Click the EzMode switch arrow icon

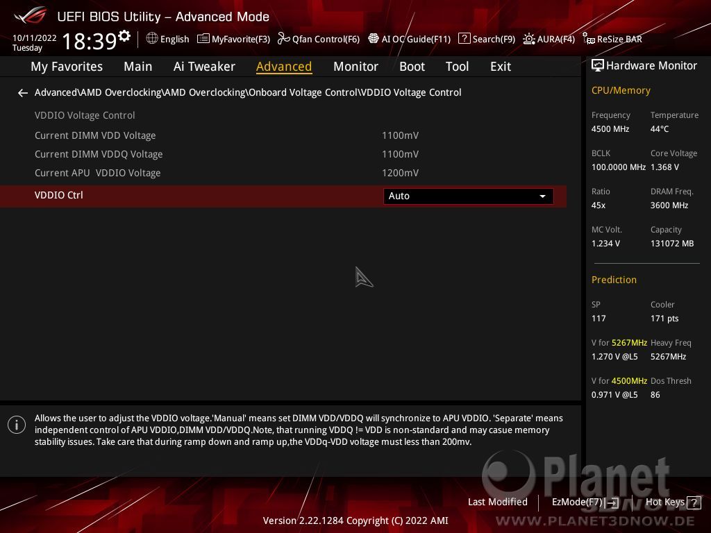coord(612,502)
